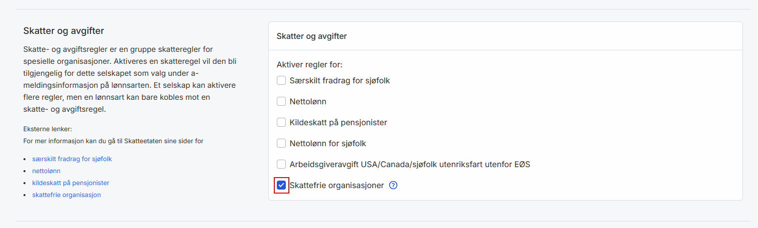758x228 pixels.
Task: Open the Skattefrie organisasjoner help icon
Action: [x=393, y=186]
